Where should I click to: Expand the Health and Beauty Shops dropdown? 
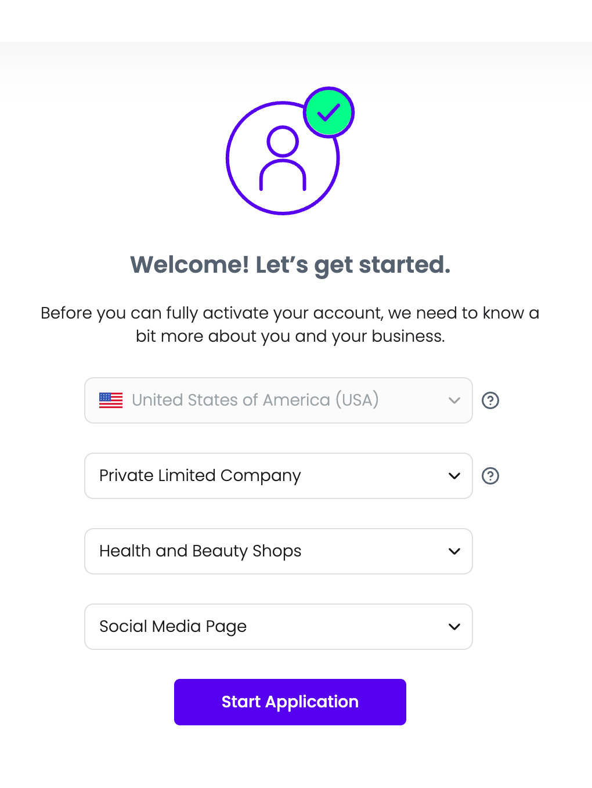(x=255, y=551)
